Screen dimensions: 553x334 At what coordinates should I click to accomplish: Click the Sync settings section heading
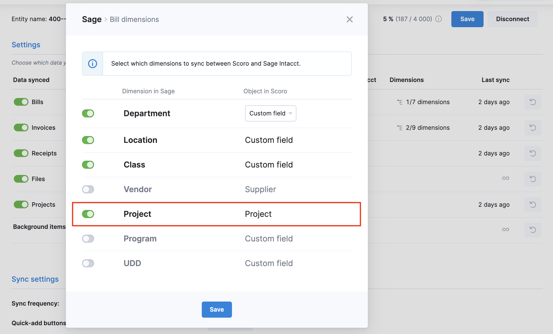(x=35, y=279)
